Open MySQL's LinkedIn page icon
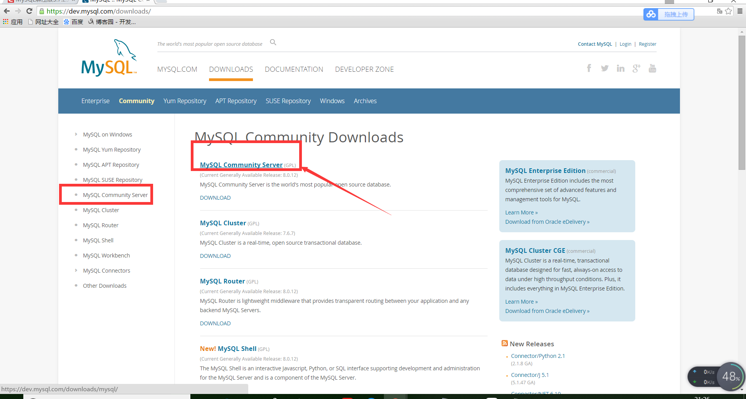 (621, 68)
